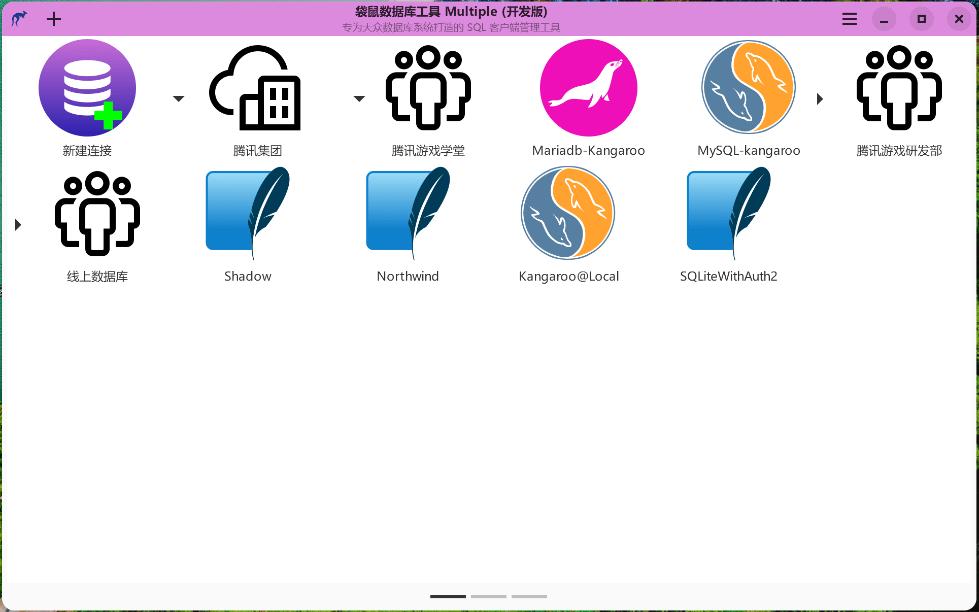Viewport: 979px width, 612px height.
Task: Open the 腾讯游戏学堂 group icon
Action: click(x=428, y=88)
